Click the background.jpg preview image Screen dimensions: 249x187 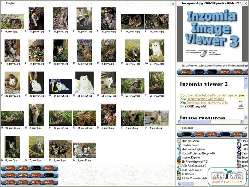(x=212, y=34)
